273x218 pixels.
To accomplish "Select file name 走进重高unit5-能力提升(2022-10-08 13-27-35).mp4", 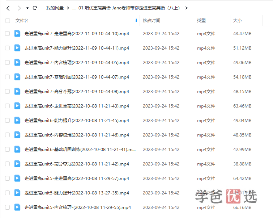I will coord(77,193).
